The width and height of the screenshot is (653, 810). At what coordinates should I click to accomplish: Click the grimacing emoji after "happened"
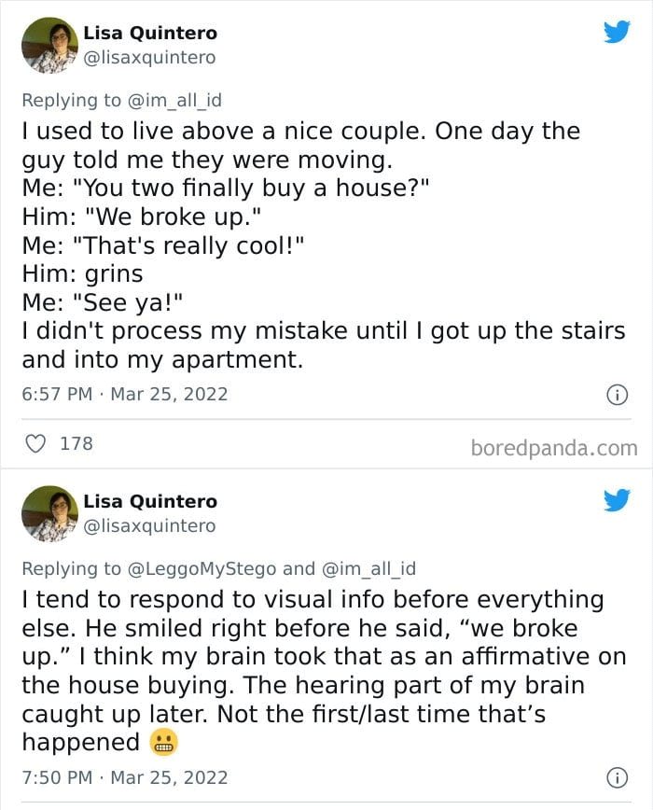click(x=162, y=743)
